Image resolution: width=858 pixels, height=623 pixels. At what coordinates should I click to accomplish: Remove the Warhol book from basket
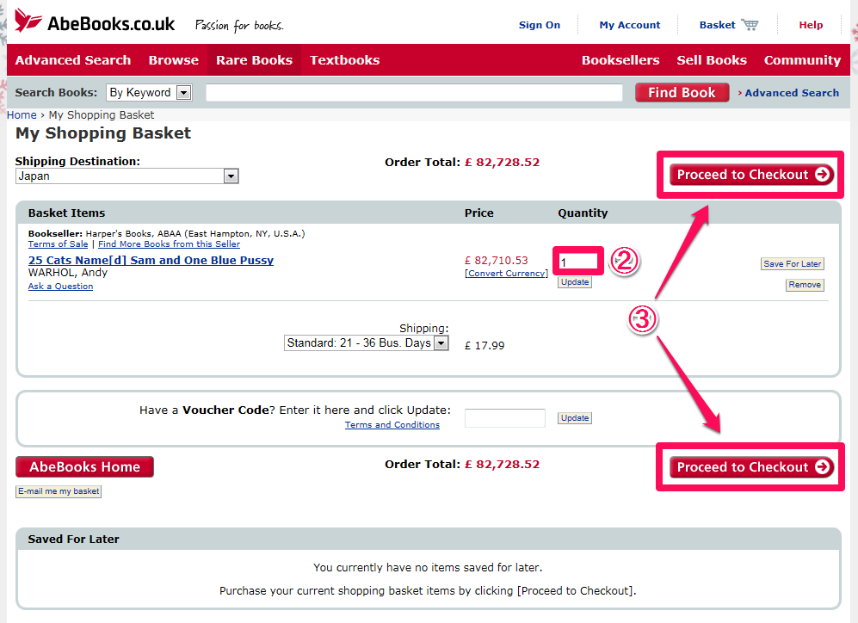coord(805,285)
